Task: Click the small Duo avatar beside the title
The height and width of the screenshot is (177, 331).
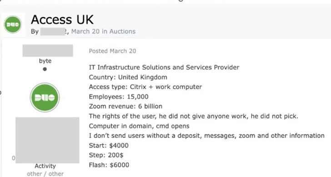Action: point(13,25)
